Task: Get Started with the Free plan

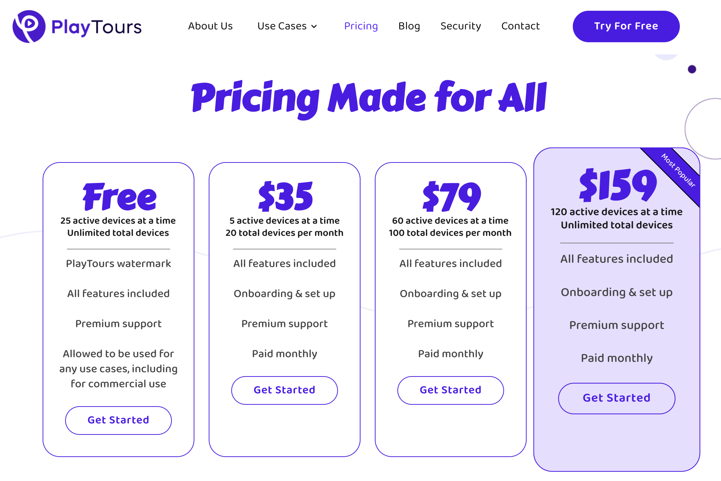Action: tap(118, 420)
